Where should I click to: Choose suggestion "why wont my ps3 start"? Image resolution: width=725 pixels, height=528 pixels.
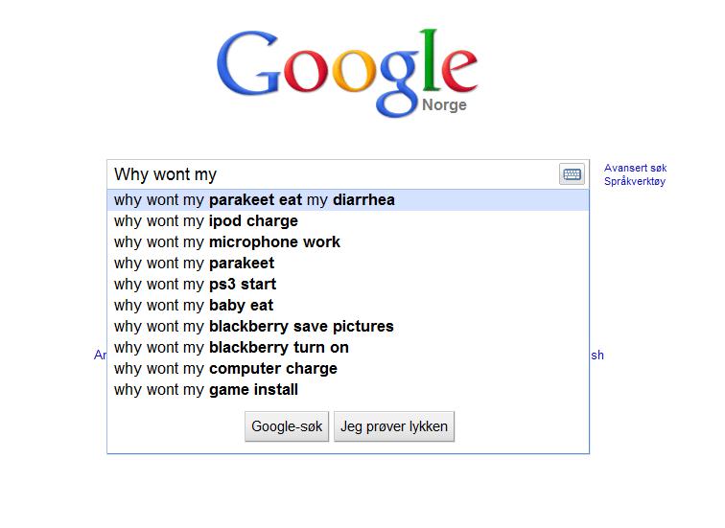348,284
